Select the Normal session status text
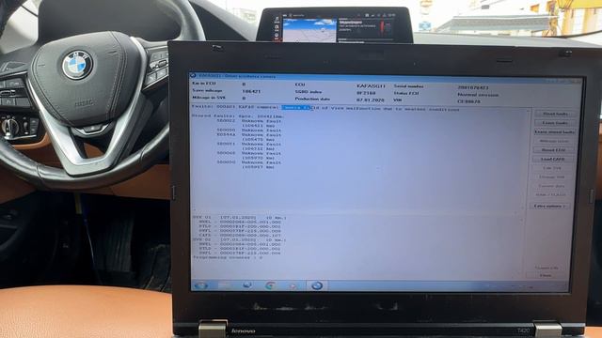The image size is (602, 338). coord(478,95)
